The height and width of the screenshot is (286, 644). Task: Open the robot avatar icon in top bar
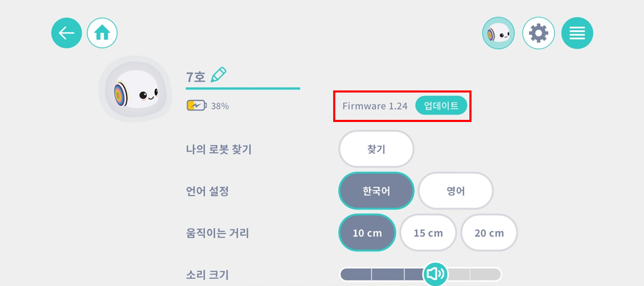pos(498,33)
